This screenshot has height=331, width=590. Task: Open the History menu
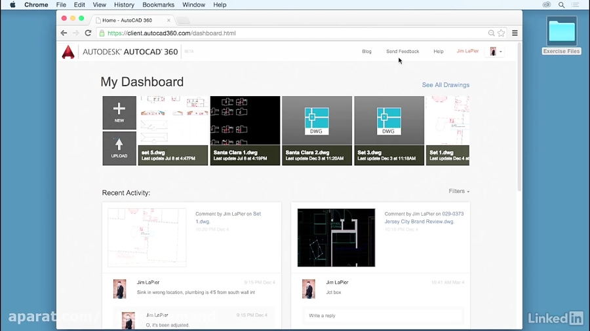tap(124, 5)
